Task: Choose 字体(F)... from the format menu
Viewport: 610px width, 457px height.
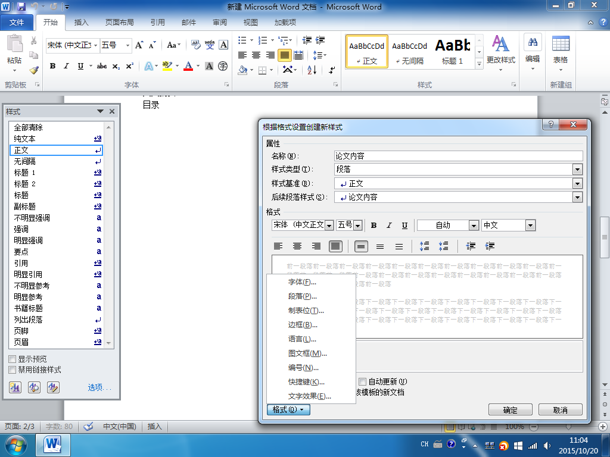Action: pos(302,282)
